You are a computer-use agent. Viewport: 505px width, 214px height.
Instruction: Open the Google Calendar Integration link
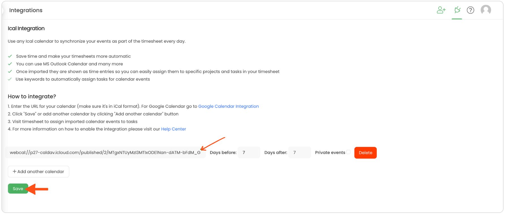tap(228, 106)
